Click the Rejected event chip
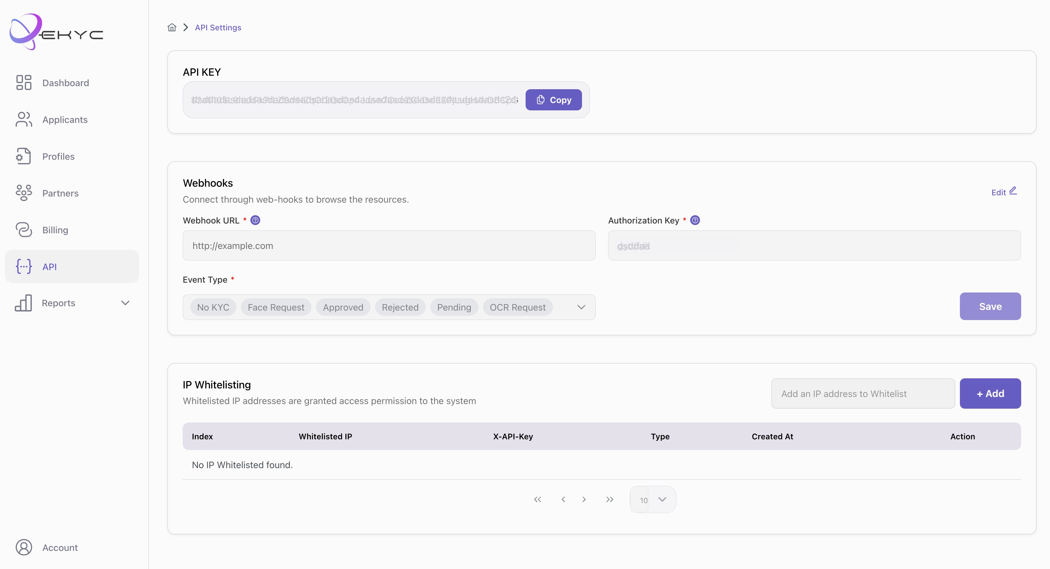This screenshot has height=569, width=1050. 400,307
